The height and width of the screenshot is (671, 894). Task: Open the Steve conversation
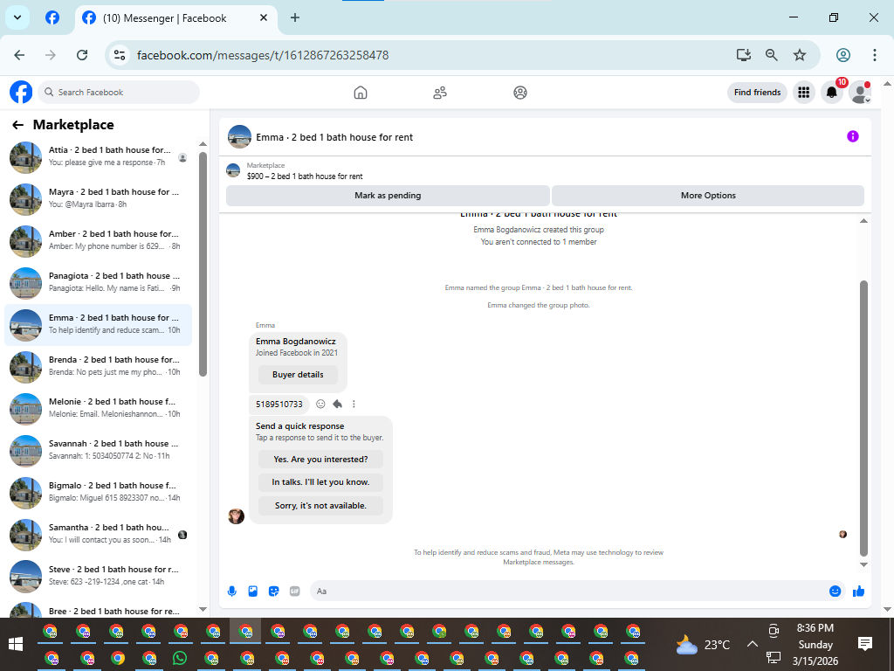98,577
